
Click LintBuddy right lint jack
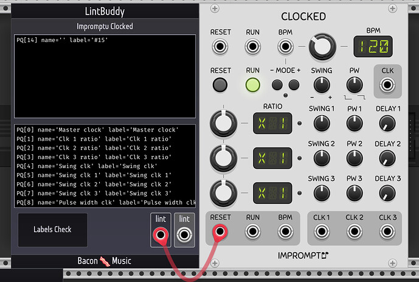pyautogui.click(x=184, y=235)
